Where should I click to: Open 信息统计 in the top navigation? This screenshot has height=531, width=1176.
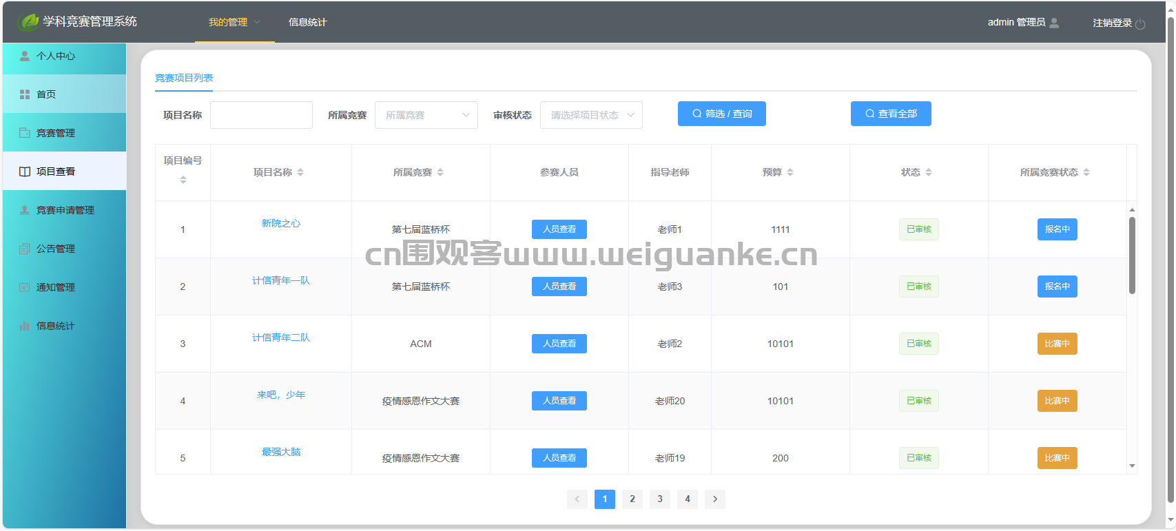(307, 22)
